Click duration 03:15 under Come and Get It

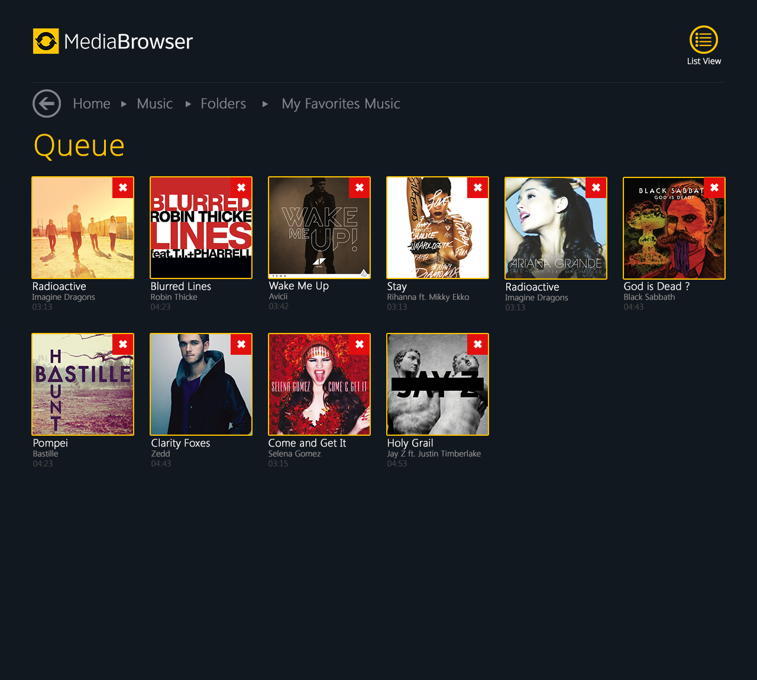(x=278, y=464)
